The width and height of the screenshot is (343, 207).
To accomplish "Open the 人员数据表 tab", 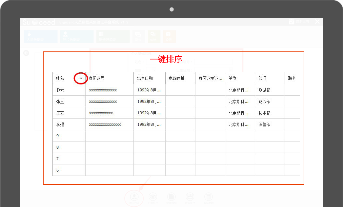I will (41, 36).
